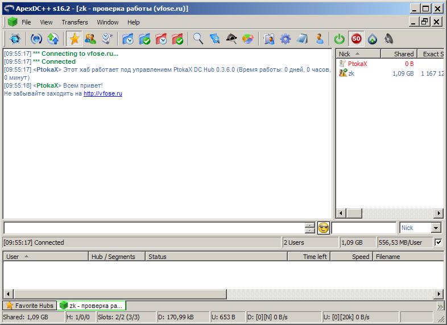Viewport: 447px width, 325px height.
Task: Select user PtokaX in the user list
Action: (357, 64)
